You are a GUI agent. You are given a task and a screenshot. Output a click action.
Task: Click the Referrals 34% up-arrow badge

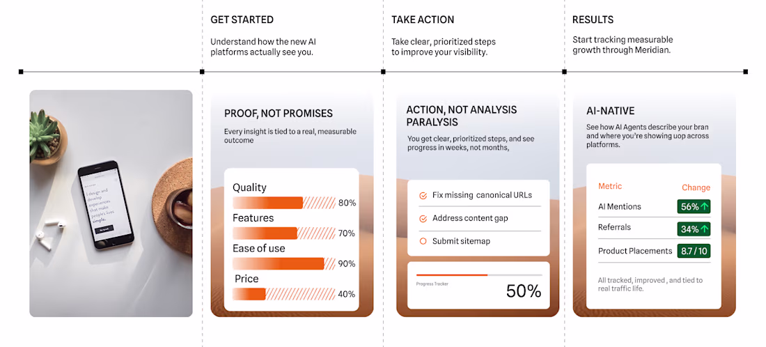[x=694, y=229]
